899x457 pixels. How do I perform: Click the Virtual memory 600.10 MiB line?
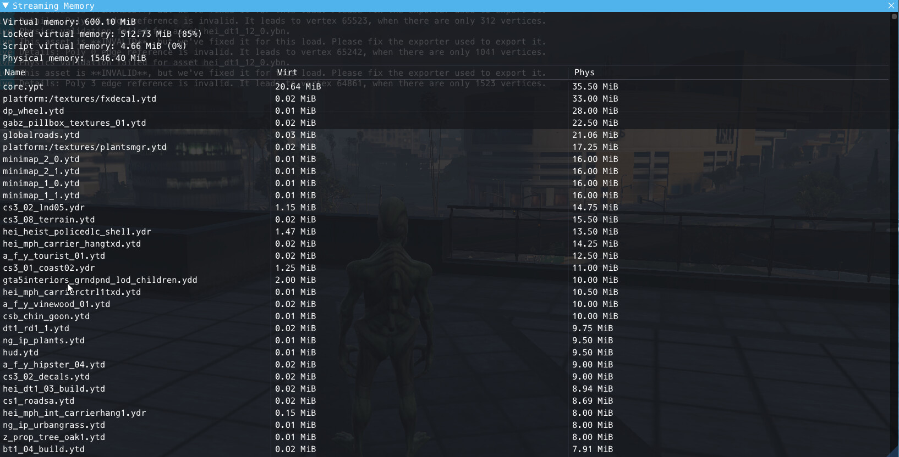[x=69, y=22]
